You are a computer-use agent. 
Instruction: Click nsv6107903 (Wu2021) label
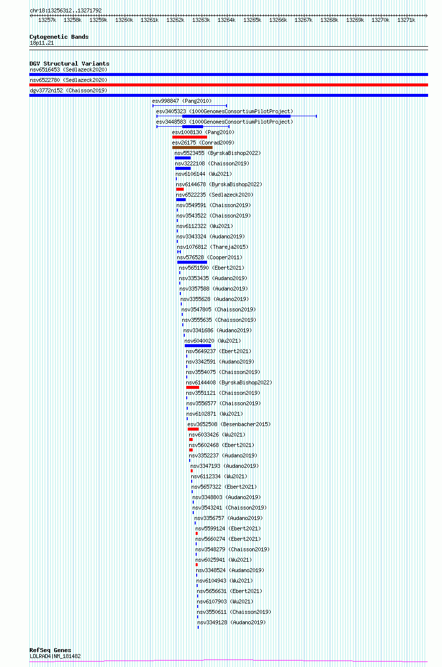pos(225,601)
